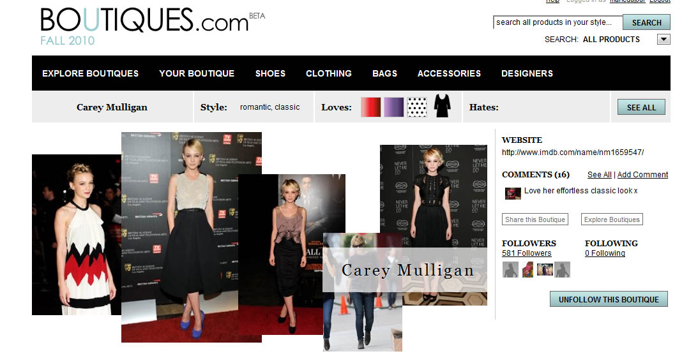The image size is (675, 363).
Task: Click the COMMENTS (16) heading
Action: point(536,175)
